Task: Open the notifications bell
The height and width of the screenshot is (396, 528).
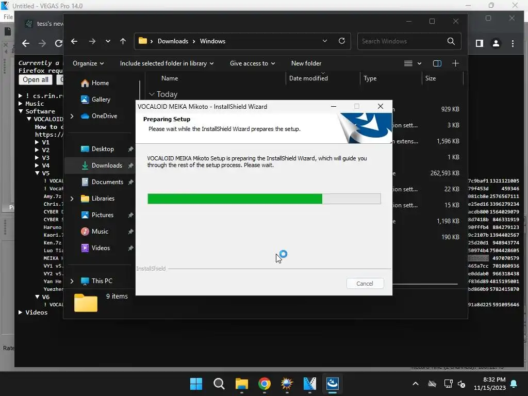Action: [514, 384]
